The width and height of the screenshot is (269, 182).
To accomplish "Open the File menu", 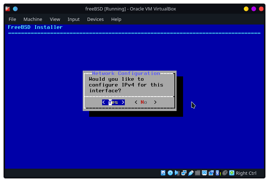I will coord(12,19).
